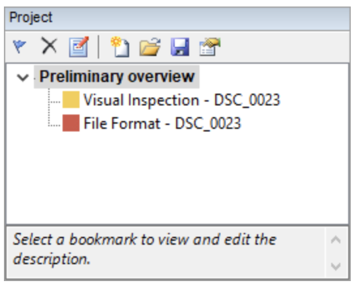Save project with the floppy disk icon

coord(180,47)
